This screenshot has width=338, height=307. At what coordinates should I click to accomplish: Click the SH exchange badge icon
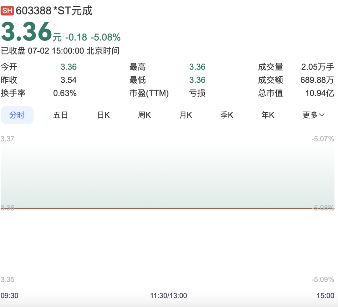pyautogui.click(x=8, y=10)
